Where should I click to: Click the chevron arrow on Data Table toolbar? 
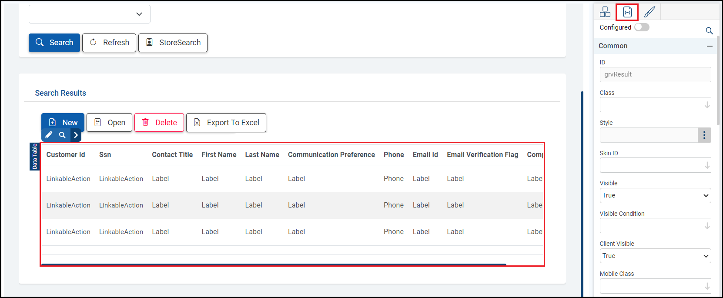pos(76,135)
